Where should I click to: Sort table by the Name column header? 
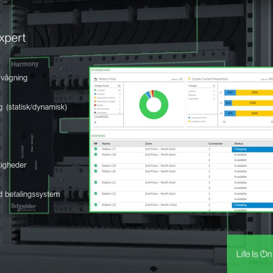(x=106, y=143)
